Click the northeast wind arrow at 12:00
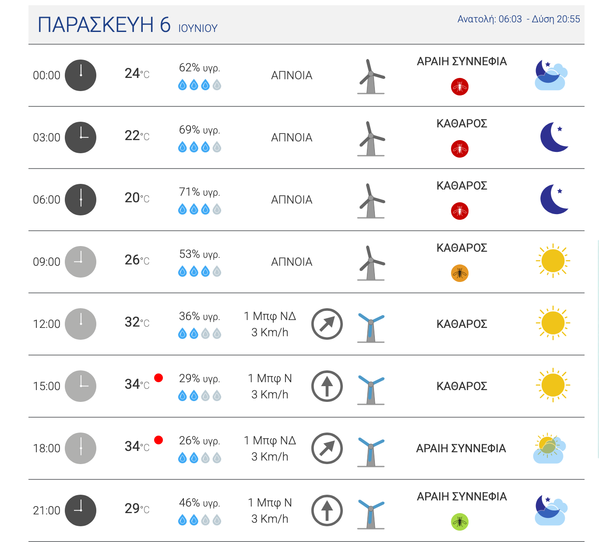This screenshot has width=599, height=542. click(x=327, y=324)
